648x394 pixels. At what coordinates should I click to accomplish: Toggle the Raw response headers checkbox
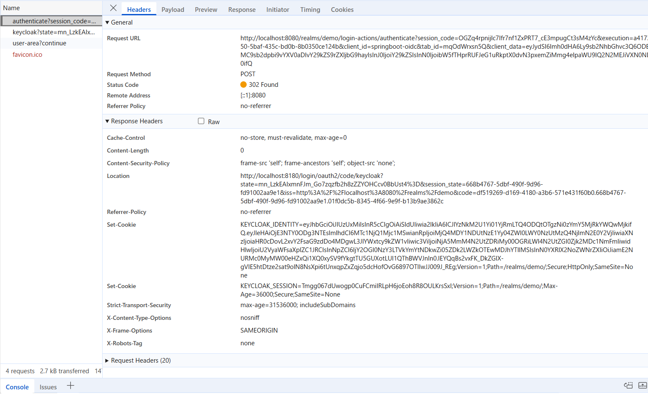click(201, 121)
